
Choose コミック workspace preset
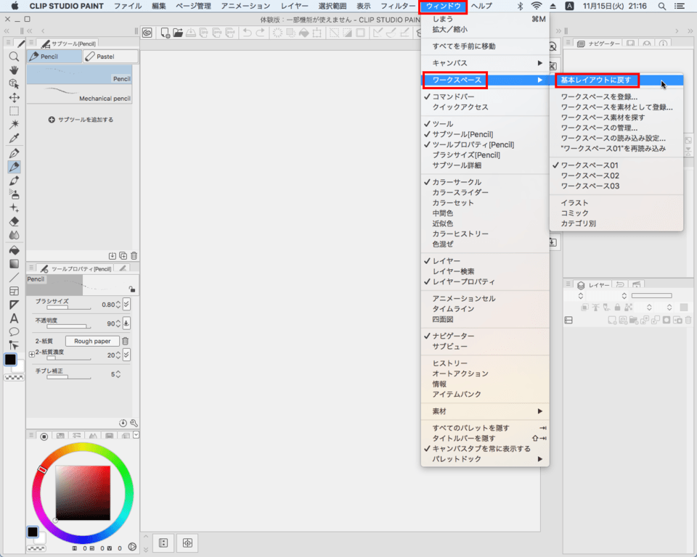pyautogui.click(x=616, y=213)
